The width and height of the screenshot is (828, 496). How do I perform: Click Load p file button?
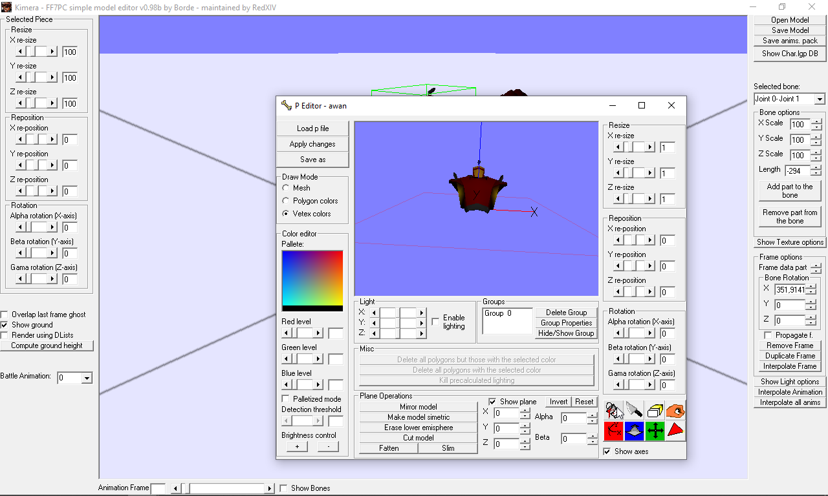[312, 129]
